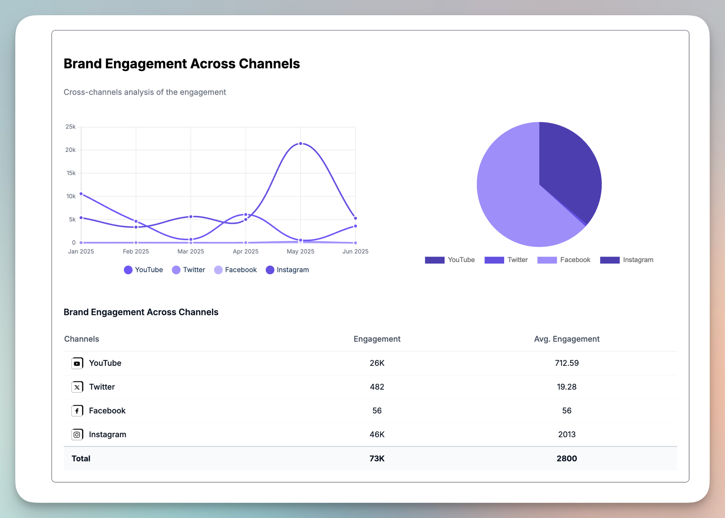Click the May 2025 peak data point
The image size is (725, 518).
[301, 144]
